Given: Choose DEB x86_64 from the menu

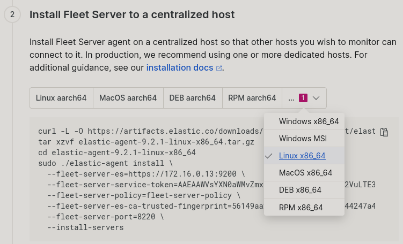Looking at the screenshot, I should (304, 190).
